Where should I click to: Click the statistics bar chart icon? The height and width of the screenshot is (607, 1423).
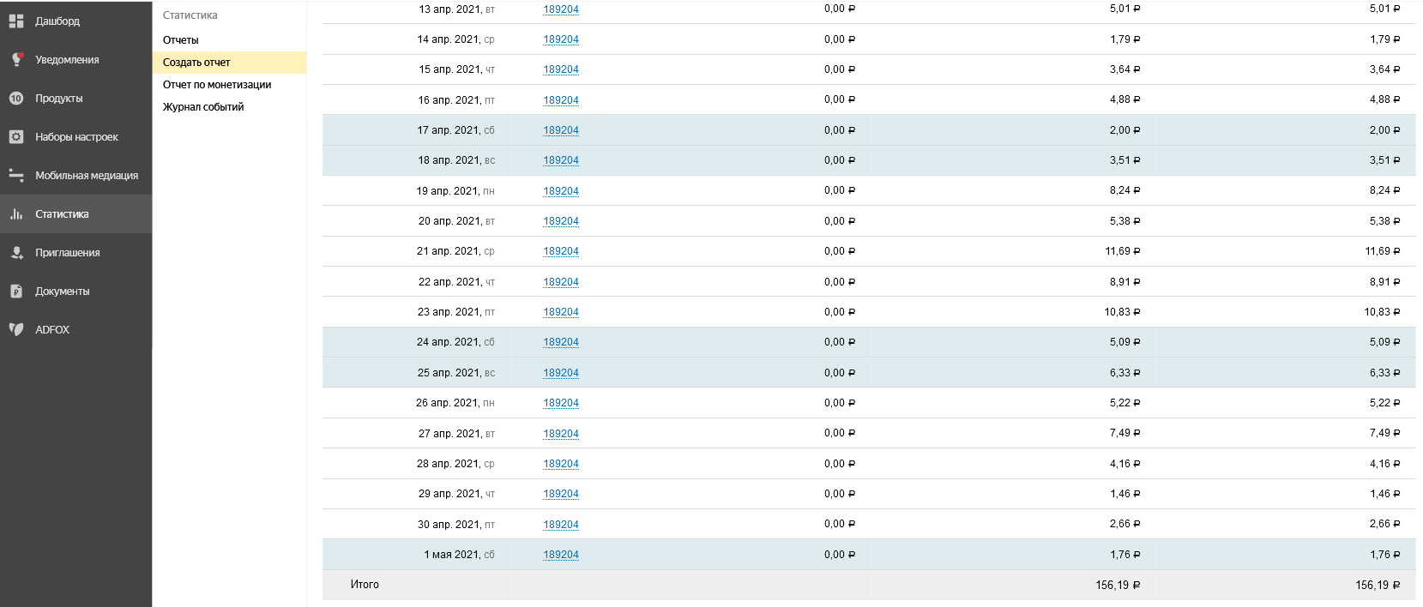[x=16, y=213]
